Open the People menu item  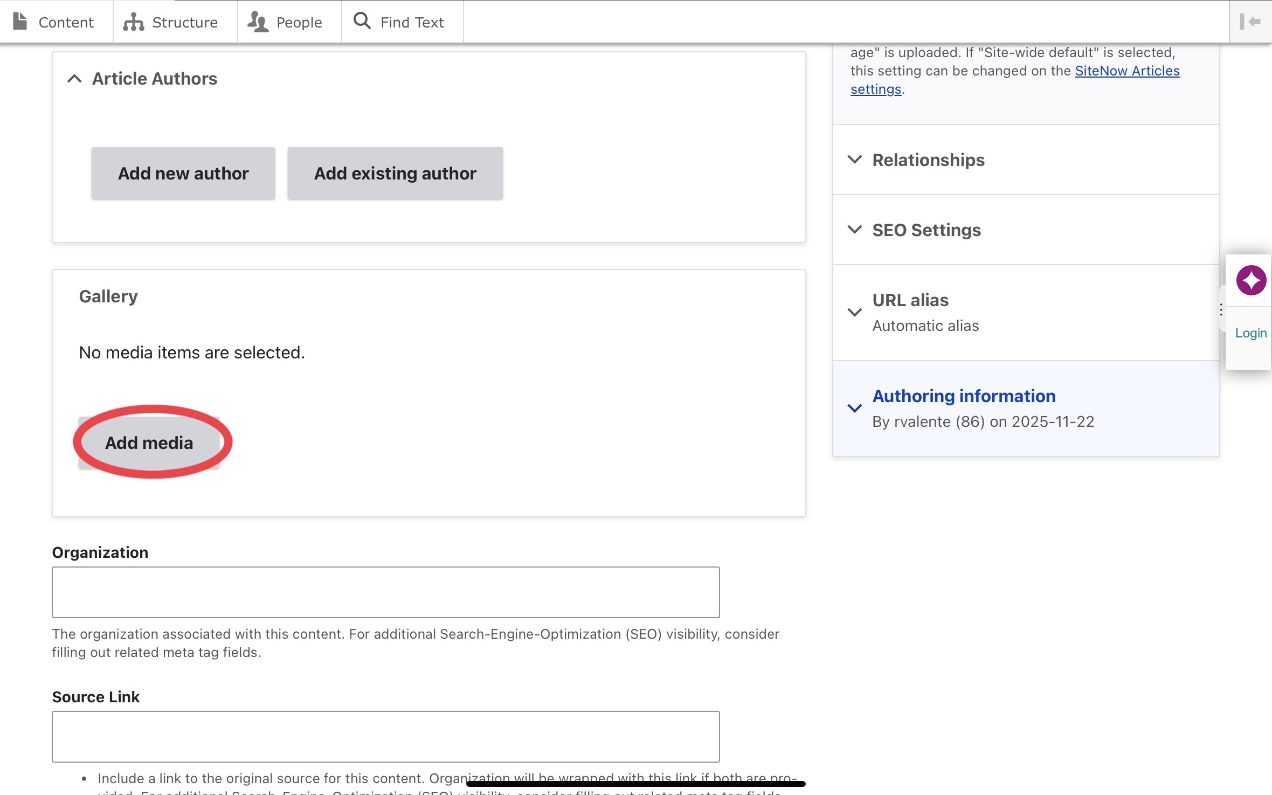[x=299, y=22]
